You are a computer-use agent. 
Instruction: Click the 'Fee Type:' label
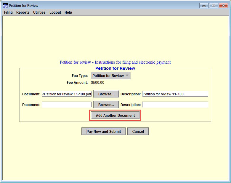(x=80, y=76)
